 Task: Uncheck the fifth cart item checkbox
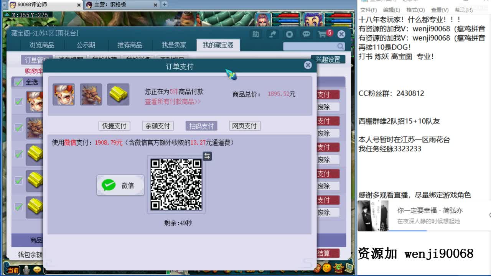pos(18,207)
